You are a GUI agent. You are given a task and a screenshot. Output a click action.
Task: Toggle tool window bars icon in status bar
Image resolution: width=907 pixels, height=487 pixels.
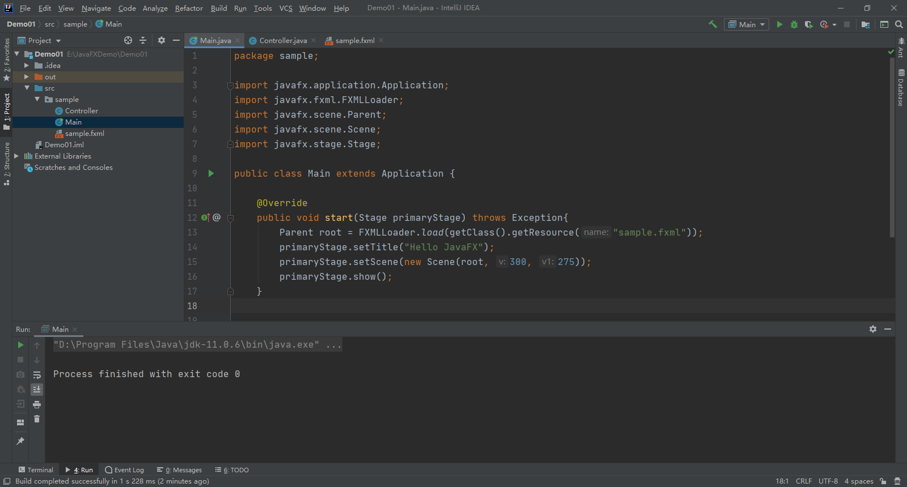click(7, 481)
